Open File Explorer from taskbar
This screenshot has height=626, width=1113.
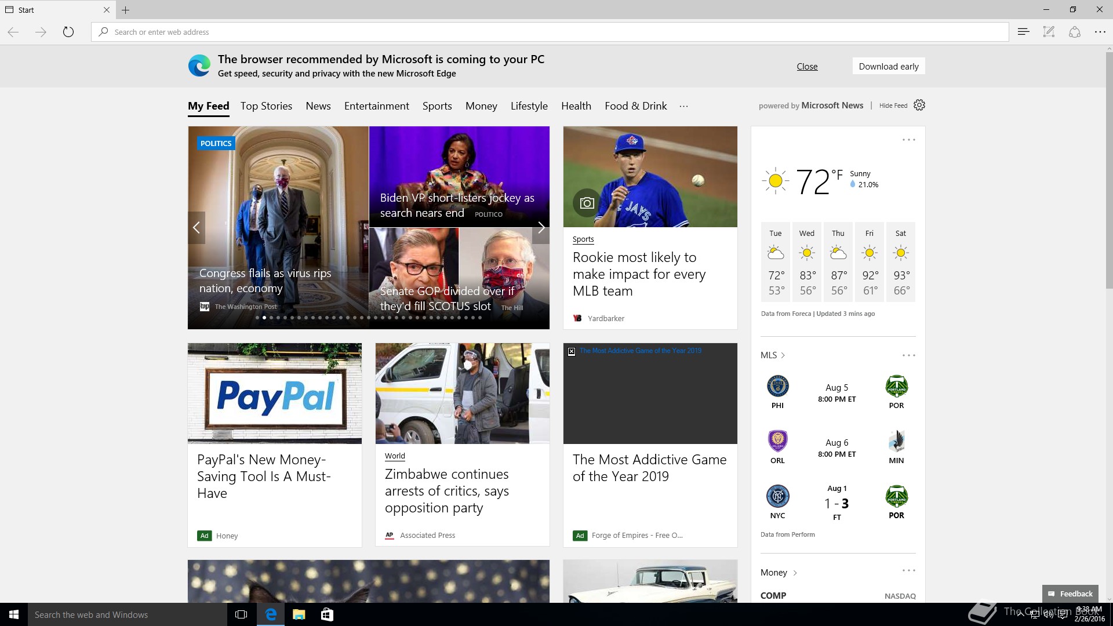pyautogui.click(x=299, y=614)
